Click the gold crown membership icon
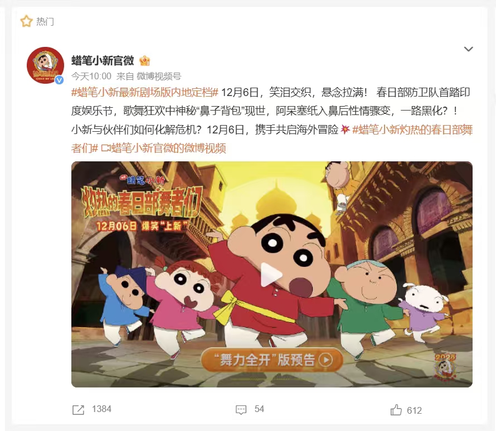This screenshot has height=431, width=496. click(144, 60)
